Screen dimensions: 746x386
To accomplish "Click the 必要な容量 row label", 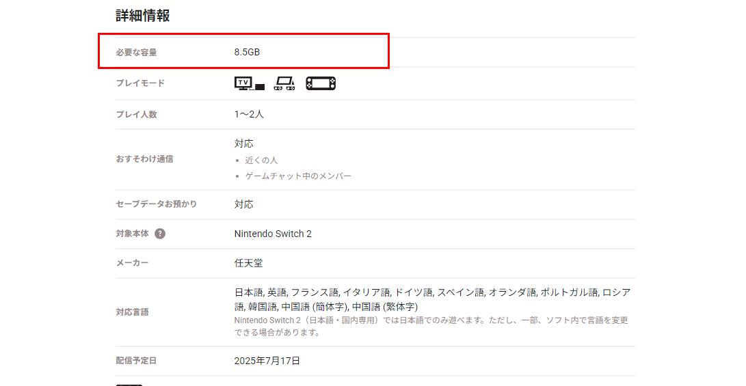I will pyautogui.click(x=136, y=53).
